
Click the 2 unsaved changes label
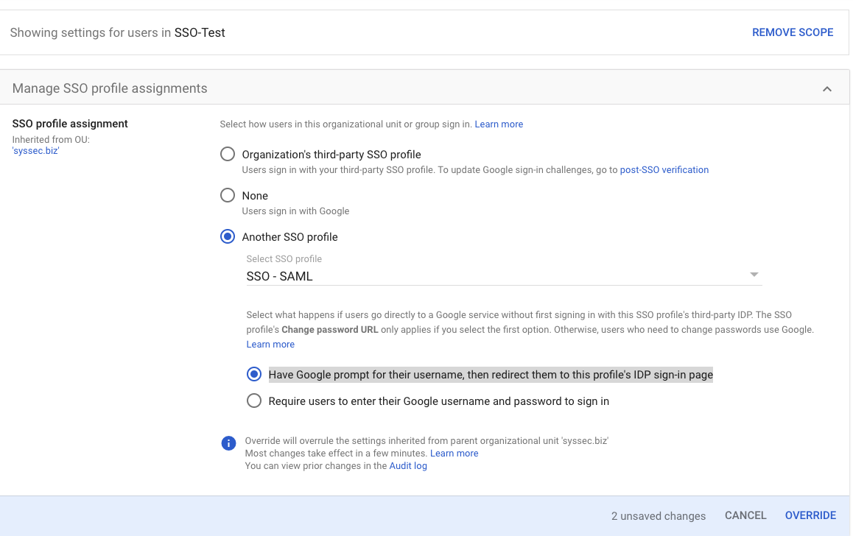tap(658, 516)
